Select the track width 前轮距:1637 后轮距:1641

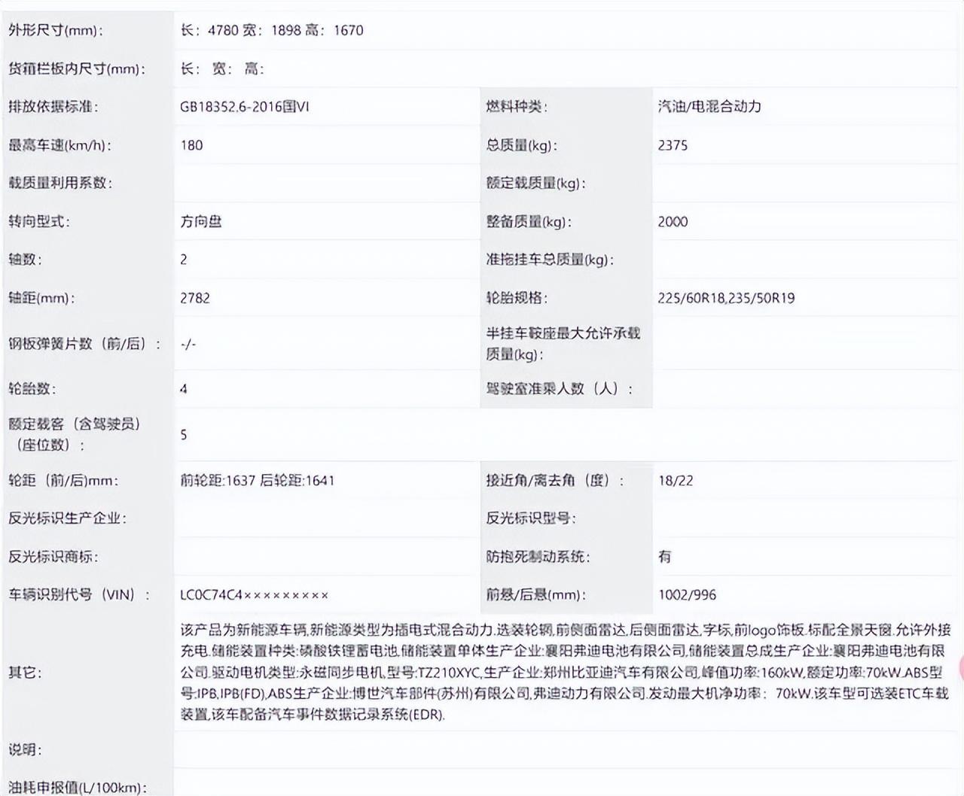[258, 481]
